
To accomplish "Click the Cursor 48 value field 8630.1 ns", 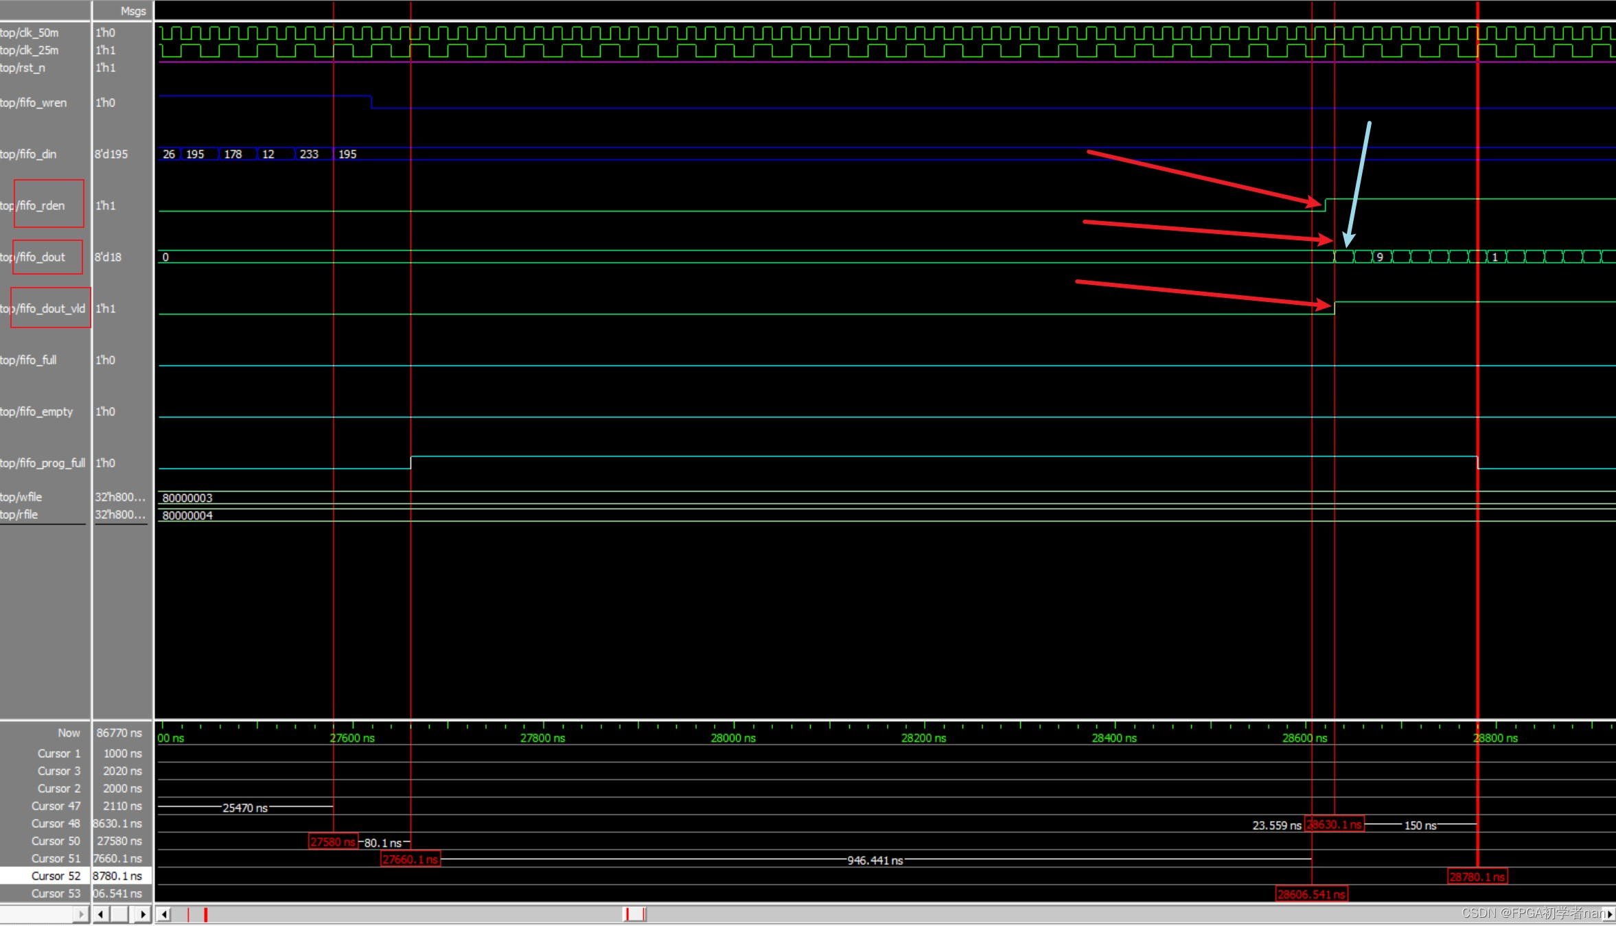I will click(117, 823).
